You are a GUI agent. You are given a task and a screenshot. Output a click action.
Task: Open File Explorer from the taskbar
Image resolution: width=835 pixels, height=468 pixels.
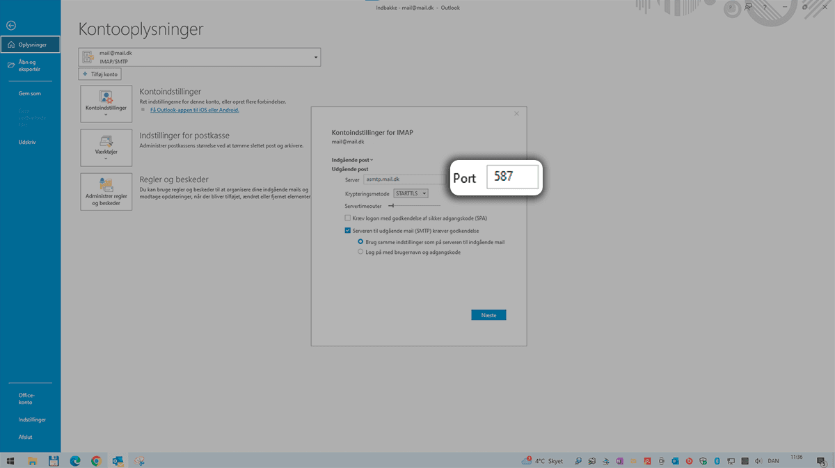tap(32, 460)
